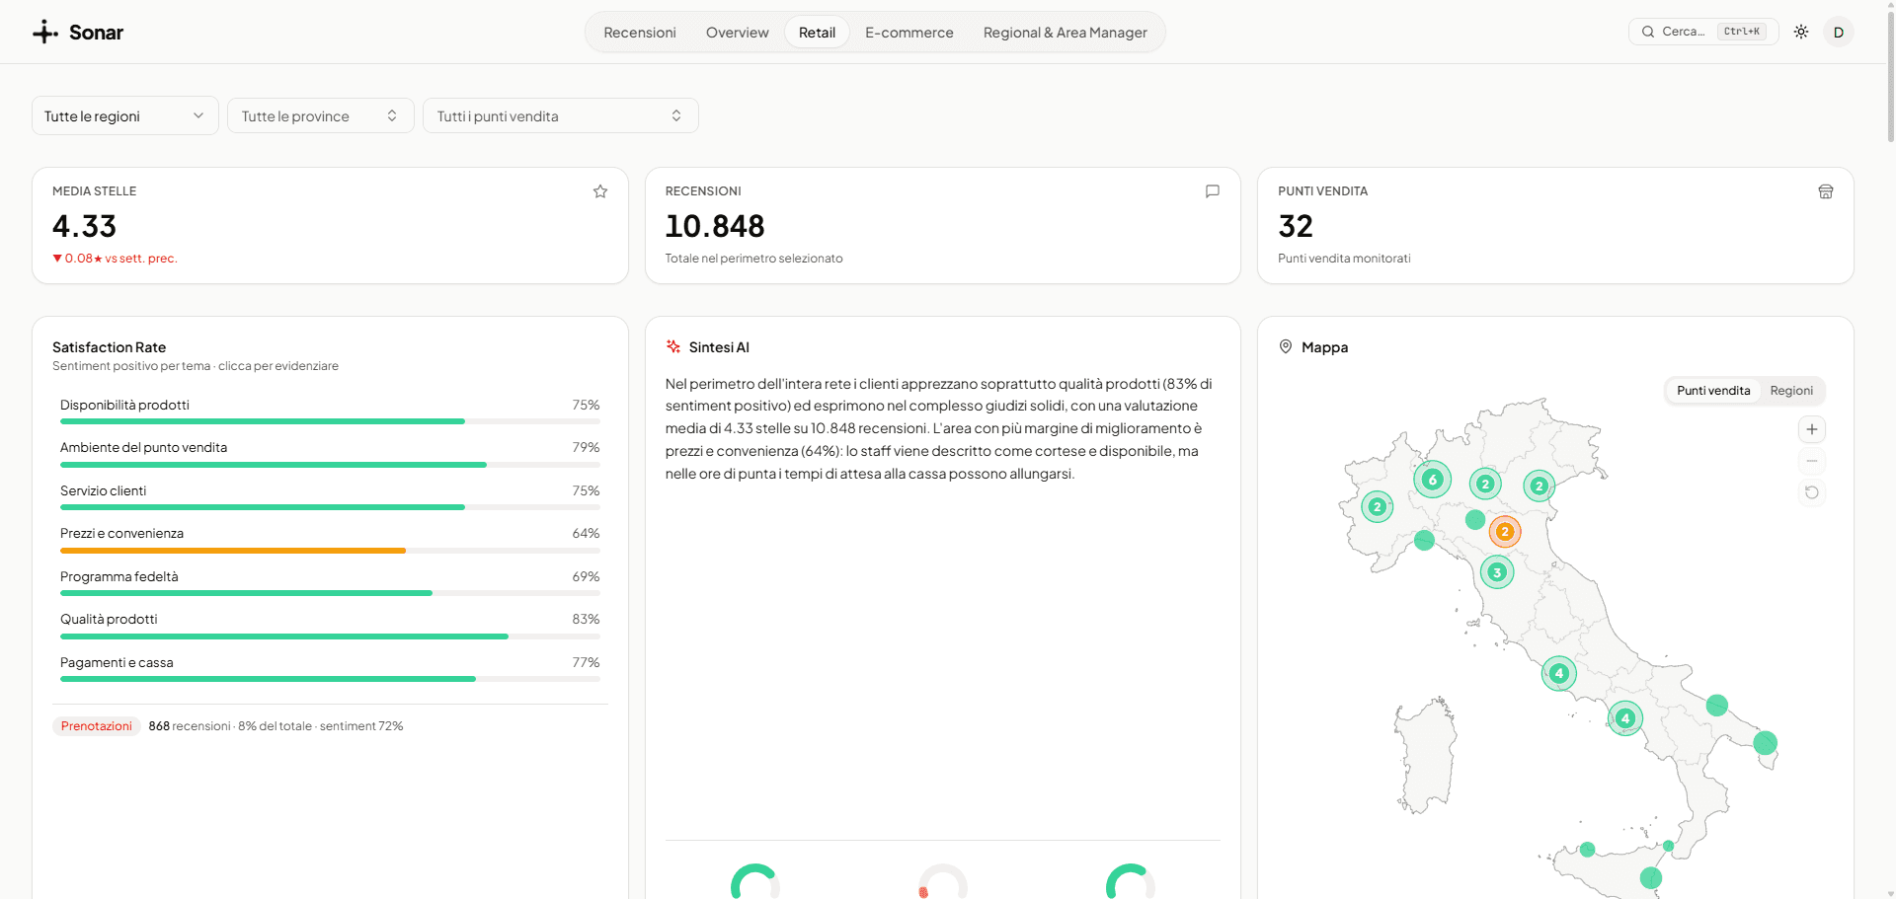Highlight the Programma fedeltà theme
1896x899 pixels.
(330, 583)
